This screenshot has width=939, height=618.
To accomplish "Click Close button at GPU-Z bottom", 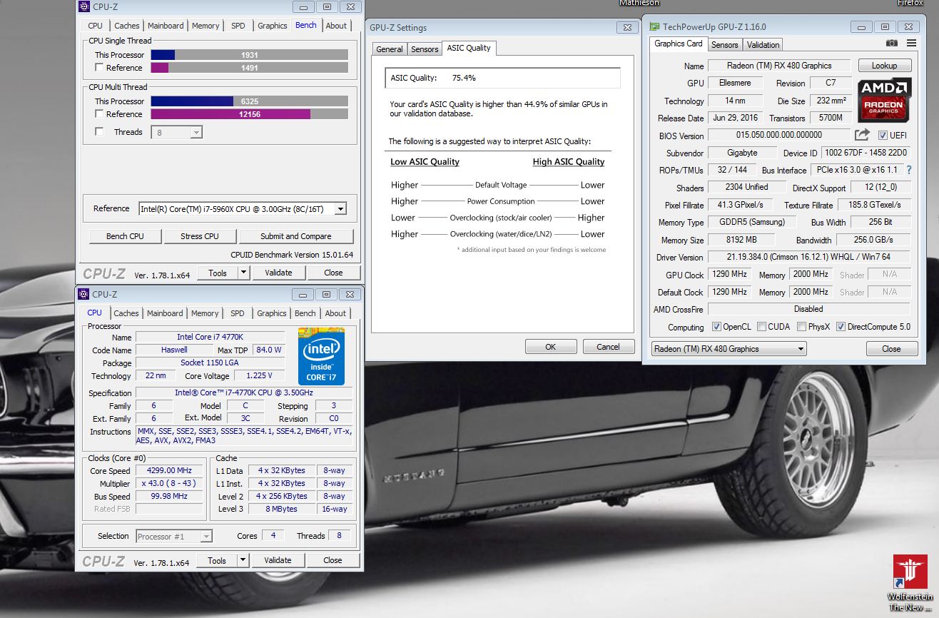I will (x=891, y=349).
